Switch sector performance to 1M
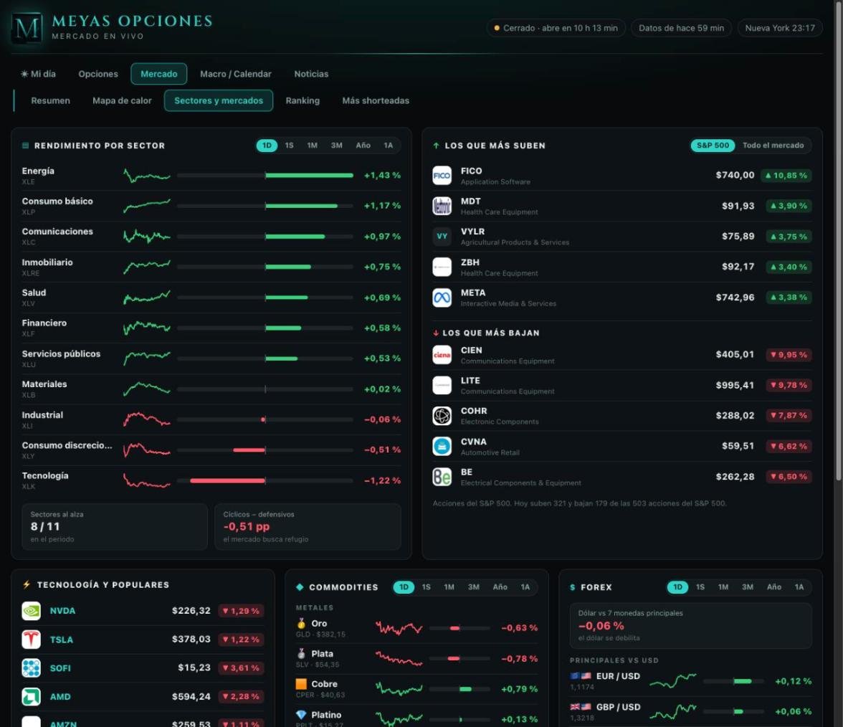 click(x=313, y=145)
